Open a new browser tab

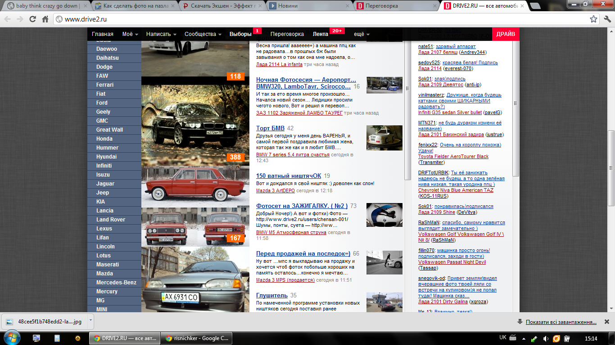535,6
